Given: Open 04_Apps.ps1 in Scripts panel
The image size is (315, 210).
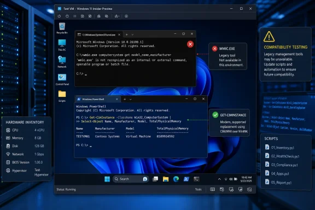Looking at the screenshot, I should pyautogui.click(x=277, y=173).
